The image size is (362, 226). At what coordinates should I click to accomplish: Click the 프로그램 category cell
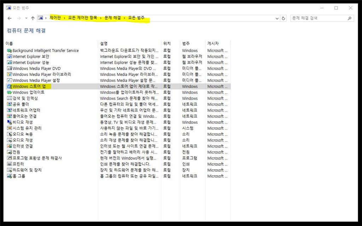tap(189, 158)
